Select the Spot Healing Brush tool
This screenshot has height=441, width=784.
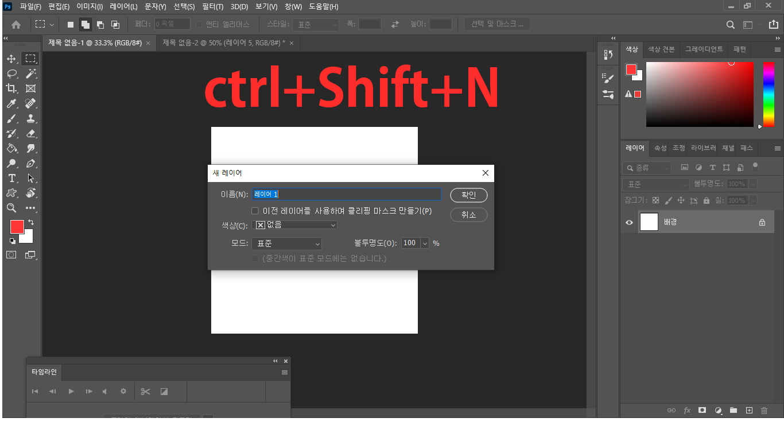coord(31,103)
